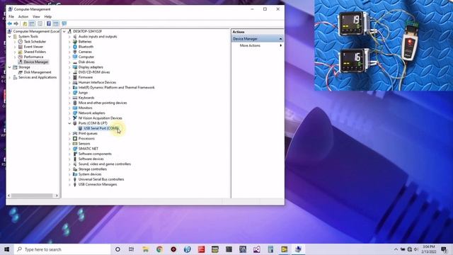The width and height of the screenshot is (453, 255).
Task: Select Disk Management in the tree
Action: click(x=38, y=72)
